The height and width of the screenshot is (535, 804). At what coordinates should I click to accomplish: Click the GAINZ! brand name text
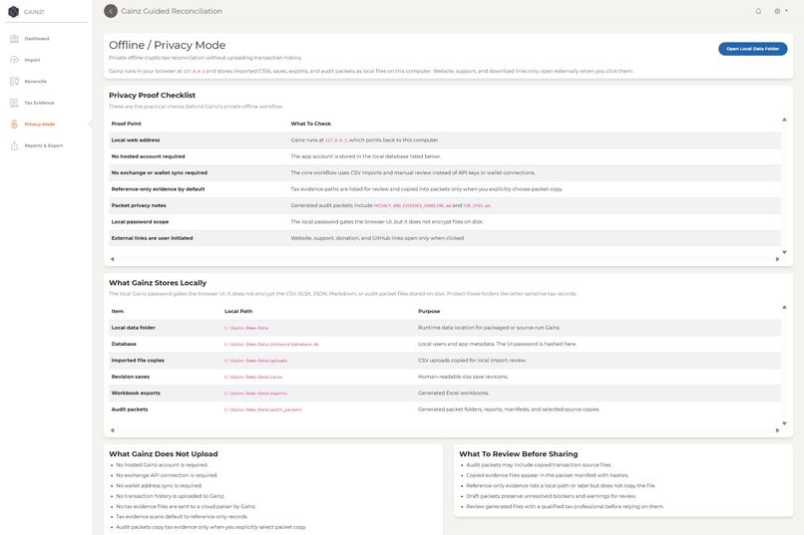pyautogui.click(x=34, y=12)
